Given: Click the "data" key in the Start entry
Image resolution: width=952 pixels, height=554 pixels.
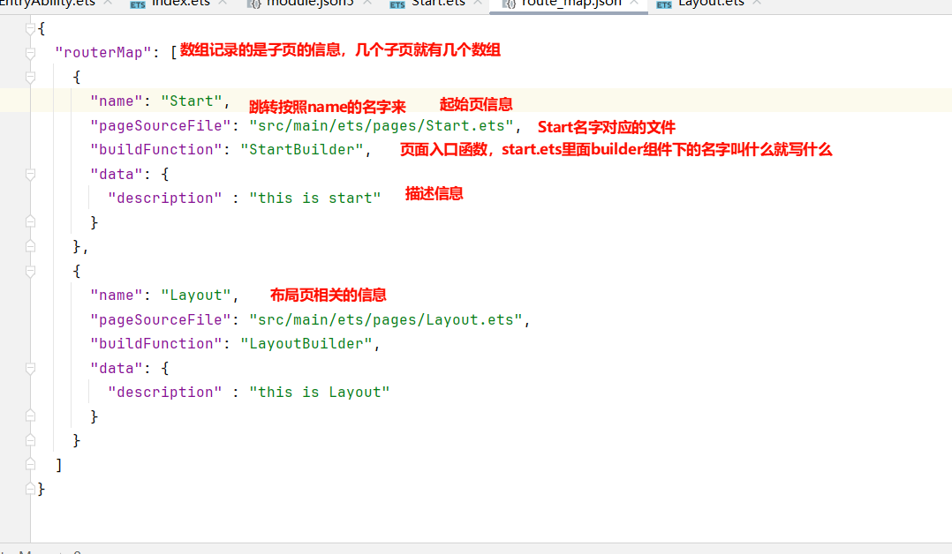Looking at the screenshot, I should pyautogui.click(x=116, y=174).
